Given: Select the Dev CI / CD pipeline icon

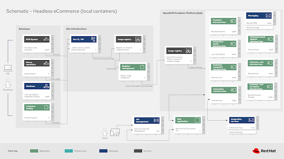Looking at the screenshot, I should (x=93, y=39).
